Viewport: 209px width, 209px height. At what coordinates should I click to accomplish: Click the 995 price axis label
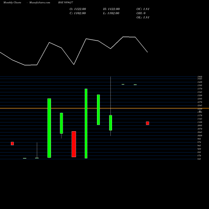coord(199,139)
